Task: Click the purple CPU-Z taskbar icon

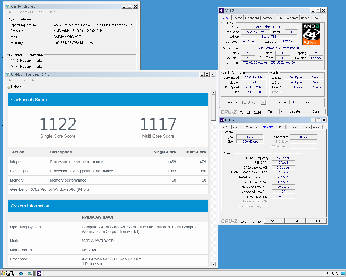Action: [x=39, y=273]
